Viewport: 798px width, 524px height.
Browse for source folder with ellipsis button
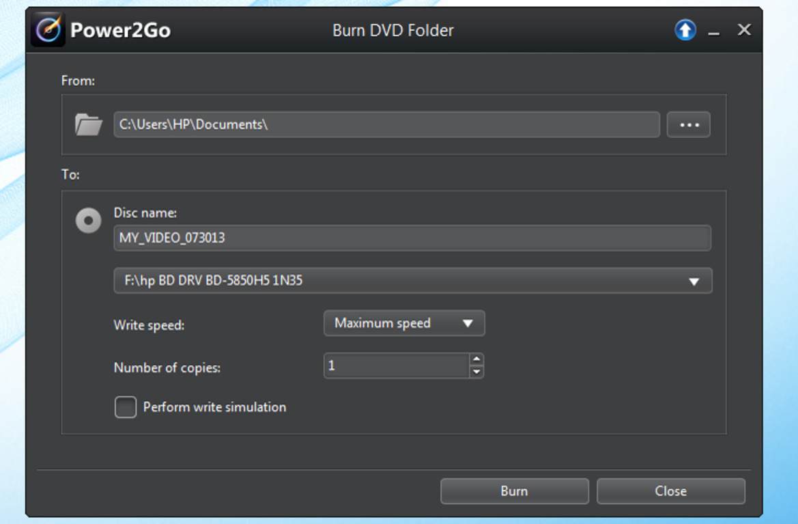pos(689,125)
